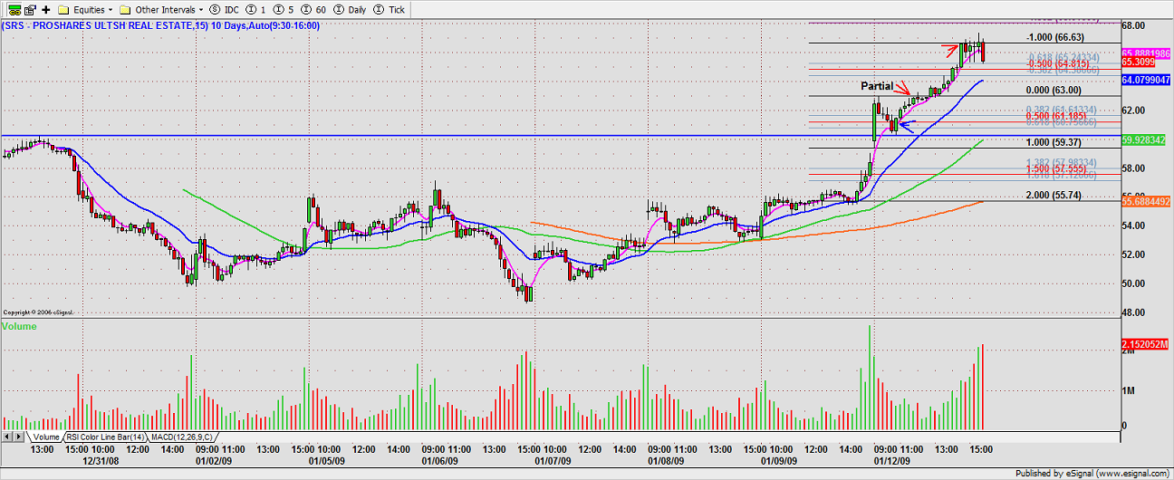Viewport: 1174px width, 480px height.
Task: Click the Published by eSignal footer text
Action: [x=1092, y=474]
